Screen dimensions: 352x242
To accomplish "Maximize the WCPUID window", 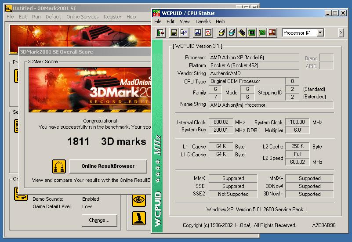I will (335, 13).
